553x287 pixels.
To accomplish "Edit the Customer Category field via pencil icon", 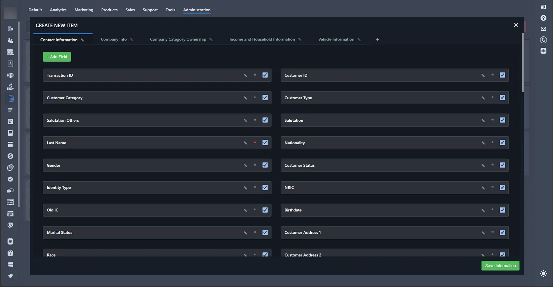I will click(245, 98).
